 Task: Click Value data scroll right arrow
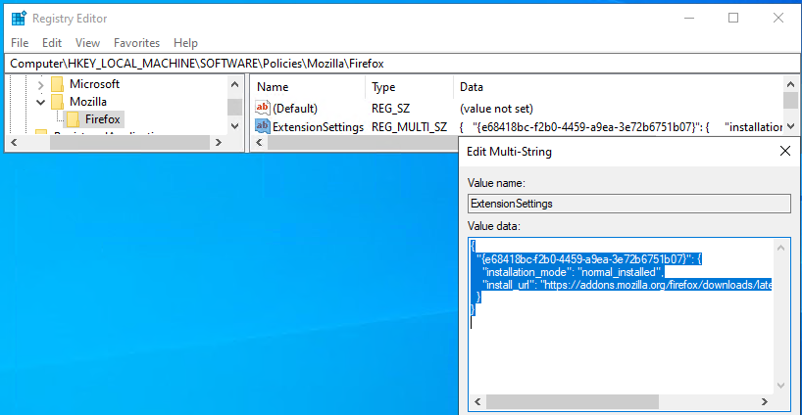(764, 401)
